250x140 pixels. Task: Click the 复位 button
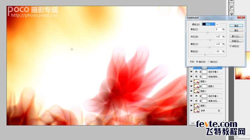236,30
